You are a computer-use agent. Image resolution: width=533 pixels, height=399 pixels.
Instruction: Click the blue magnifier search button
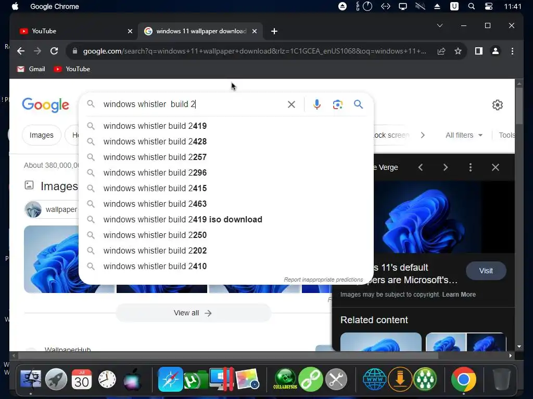point(358,104)
